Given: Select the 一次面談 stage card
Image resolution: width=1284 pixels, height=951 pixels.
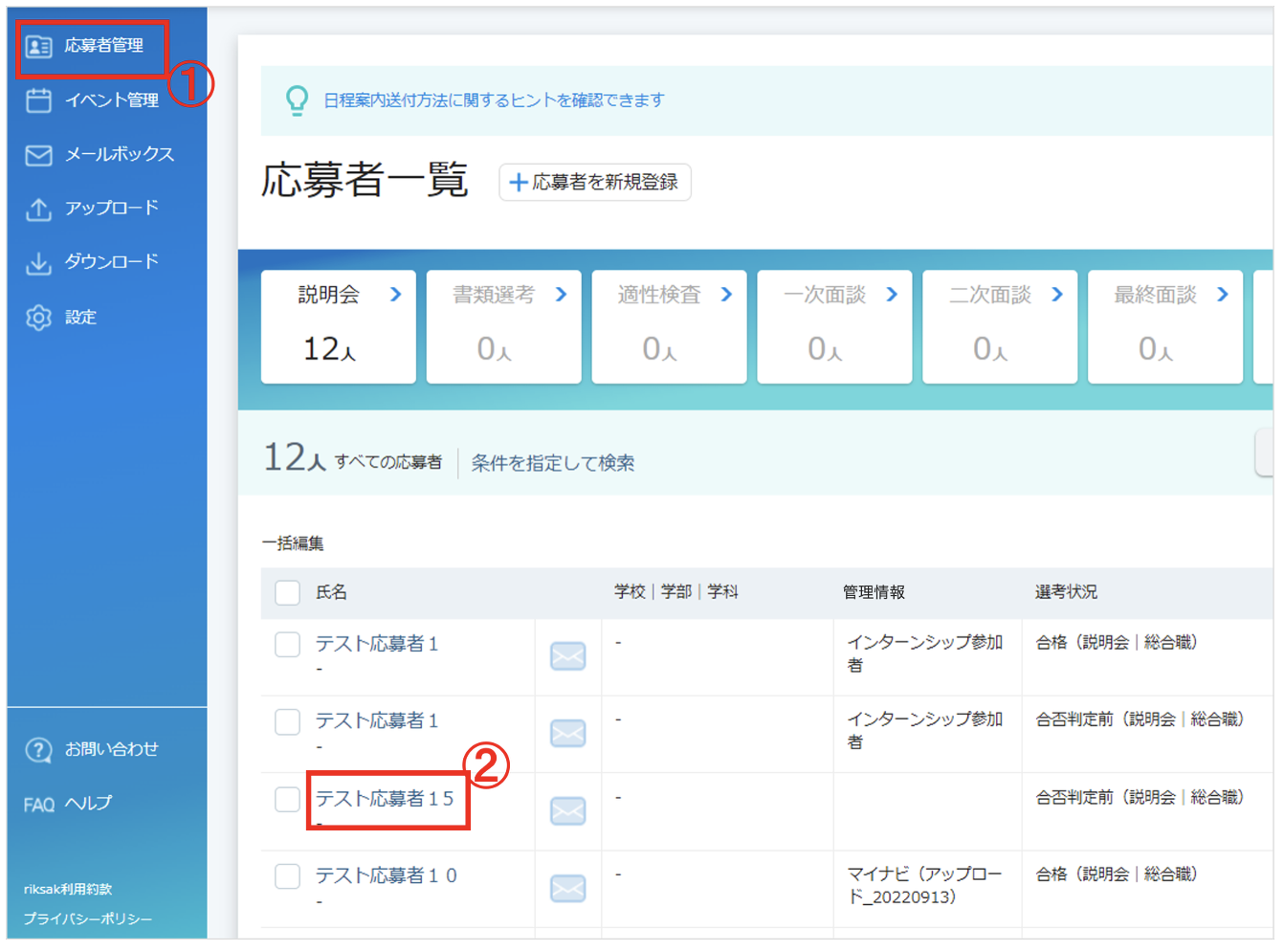Looking at the screenshot, I should pos(834,327).
